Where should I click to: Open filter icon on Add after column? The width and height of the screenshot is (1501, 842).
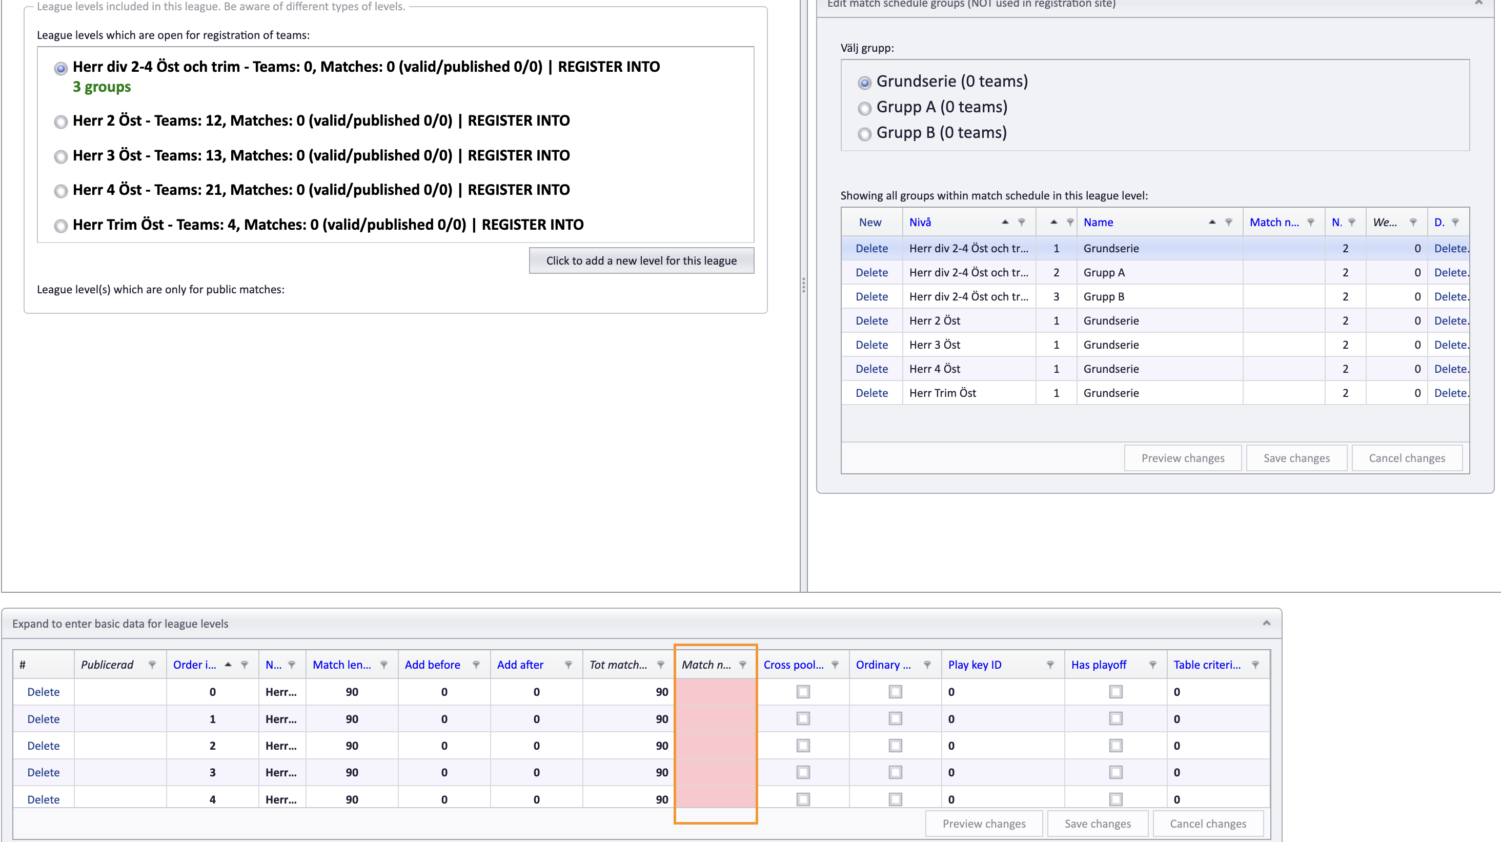coord(567,665)
